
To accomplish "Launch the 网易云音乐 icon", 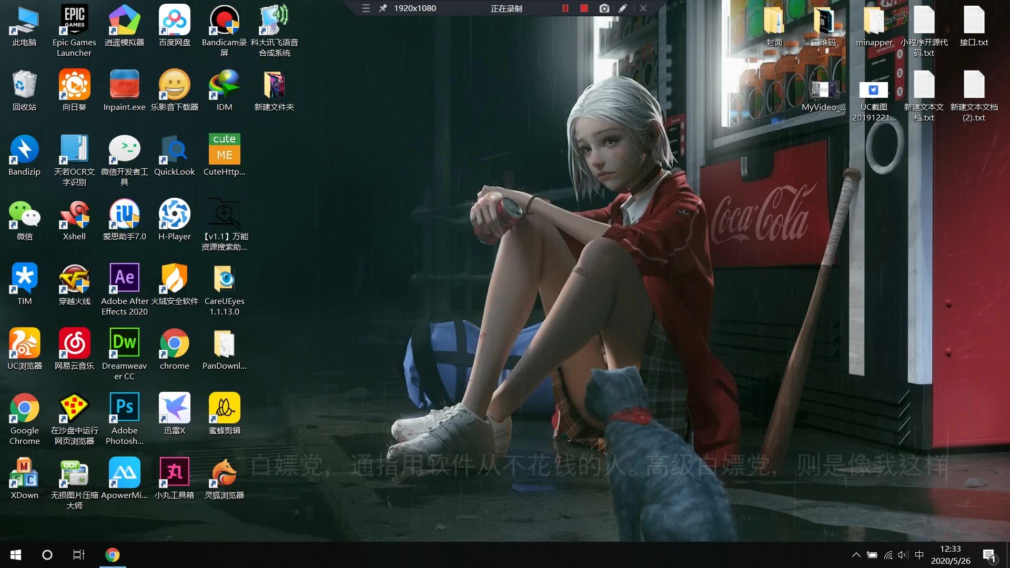I will pyautogui.click(x=74, y=349).
